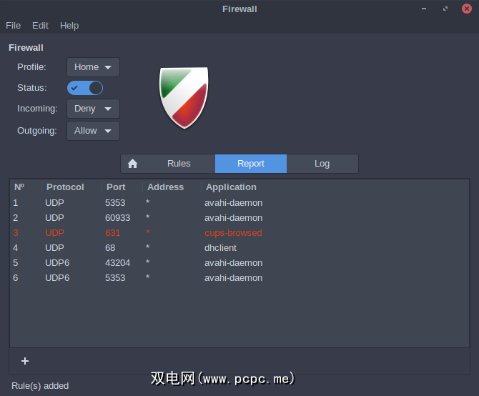Open the home tab icon
The height and width of the screenshot is (396, 479).
click(x=132, y=164)
